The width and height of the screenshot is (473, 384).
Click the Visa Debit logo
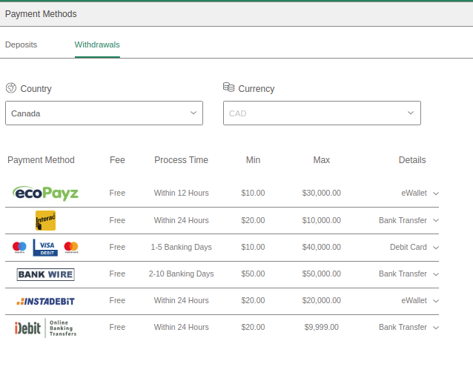(x=45, y=248)
